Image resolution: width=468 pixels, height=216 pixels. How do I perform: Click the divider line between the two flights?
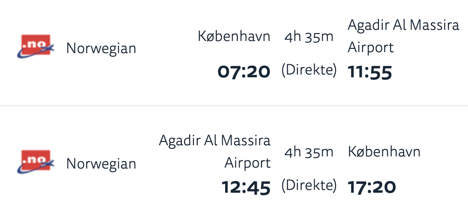tap(234, 106)
